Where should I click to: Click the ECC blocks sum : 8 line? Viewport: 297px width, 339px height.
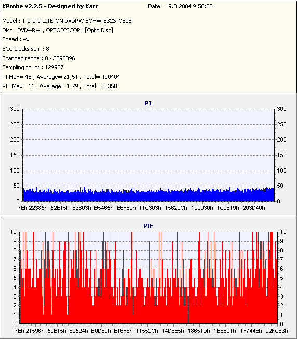[x=25, y=49]
